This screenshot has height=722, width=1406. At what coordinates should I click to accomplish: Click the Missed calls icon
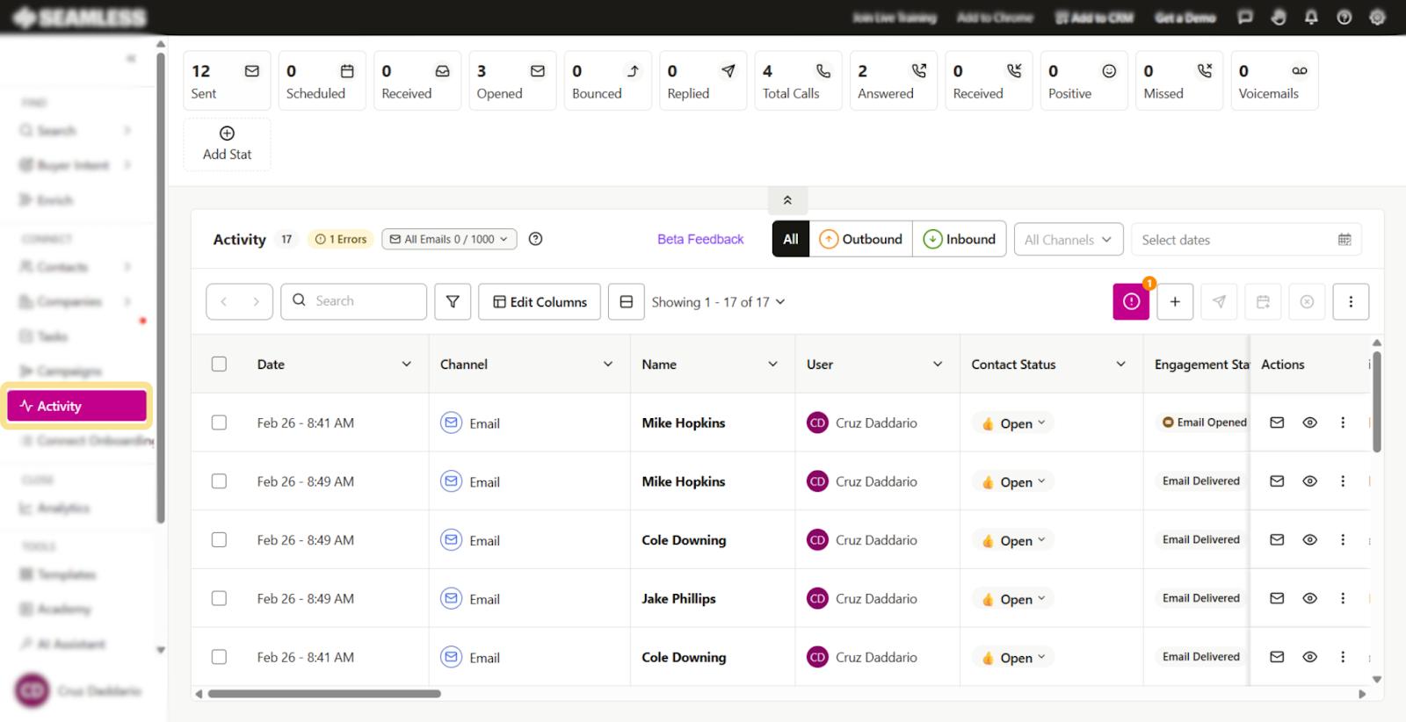pos(1205,71)
